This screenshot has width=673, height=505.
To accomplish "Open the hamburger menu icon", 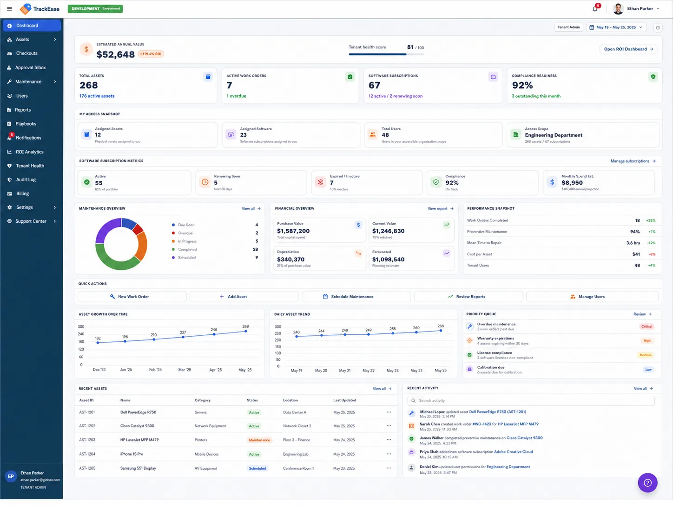I will pos(9,9).
